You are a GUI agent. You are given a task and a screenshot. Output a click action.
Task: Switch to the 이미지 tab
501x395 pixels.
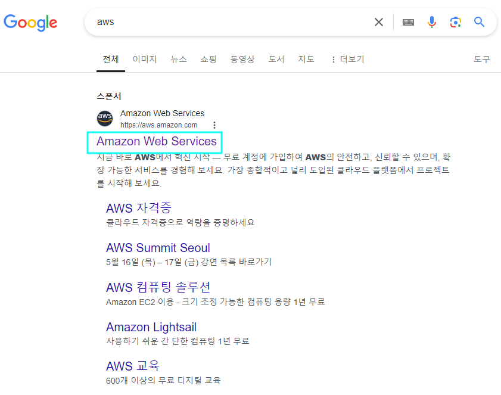pos(145,59)
